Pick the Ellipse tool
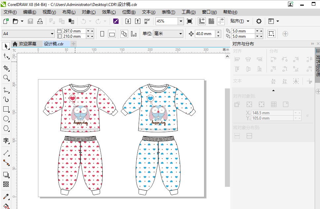The height and width of the screenshot is (209, 320). (6, 119)
